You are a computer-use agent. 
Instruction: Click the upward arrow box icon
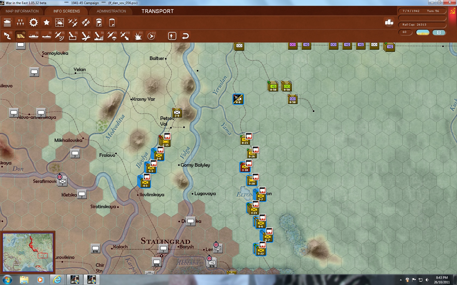tap(172, 36)
